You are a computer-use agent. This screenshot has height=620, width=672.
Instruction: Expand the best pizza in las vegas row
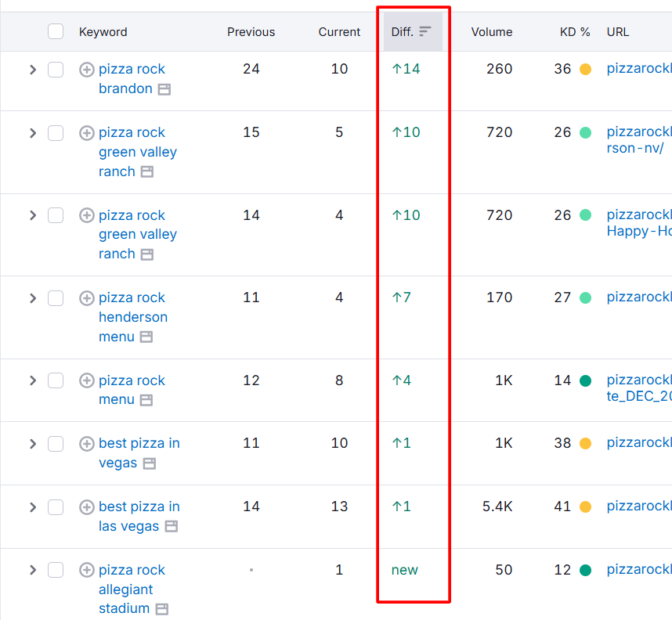coord(33,507)
